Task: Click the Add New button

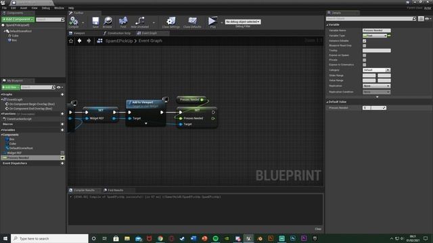Action: pyautogui.click(x=11, y=87)
